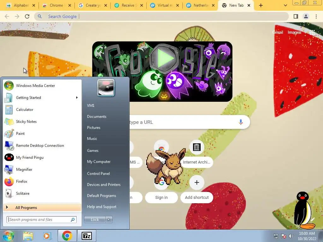Open Gmail link
The height and width of the screenshot is (242, 323).
tap(278, 32)
